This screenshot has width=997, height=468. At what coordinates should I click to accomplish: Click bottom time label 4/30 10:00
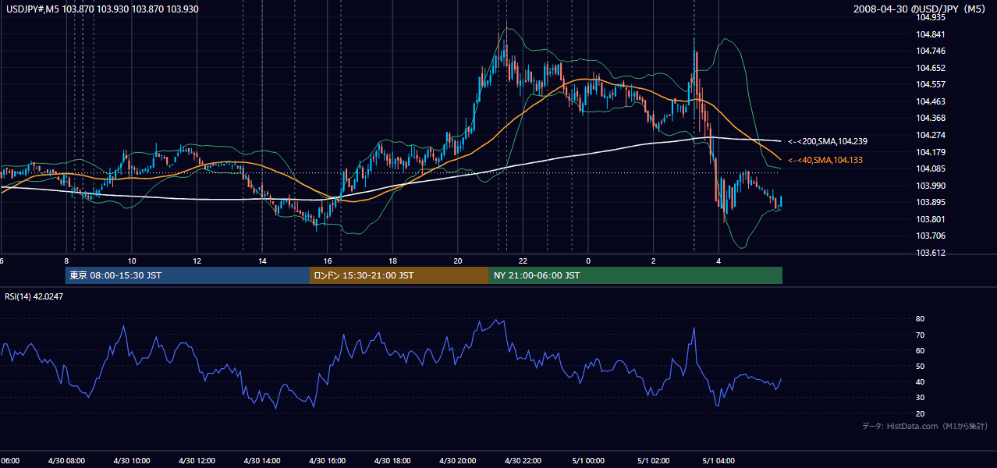click(x=131, y=460)
